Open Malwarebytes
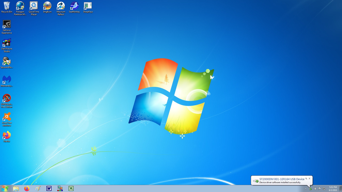The width and height of the screenshot is (342, 192). [x=7, y=79]
